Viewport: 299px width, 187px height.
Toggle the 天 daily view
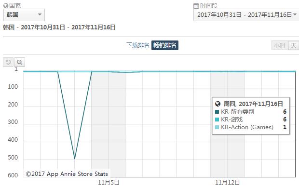point(293,46)
